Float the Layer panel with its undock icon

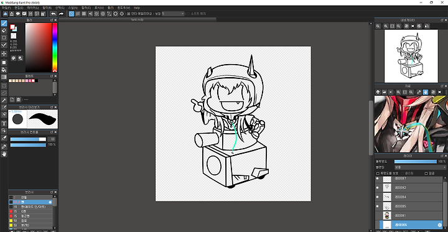click(x=442, y=155)
